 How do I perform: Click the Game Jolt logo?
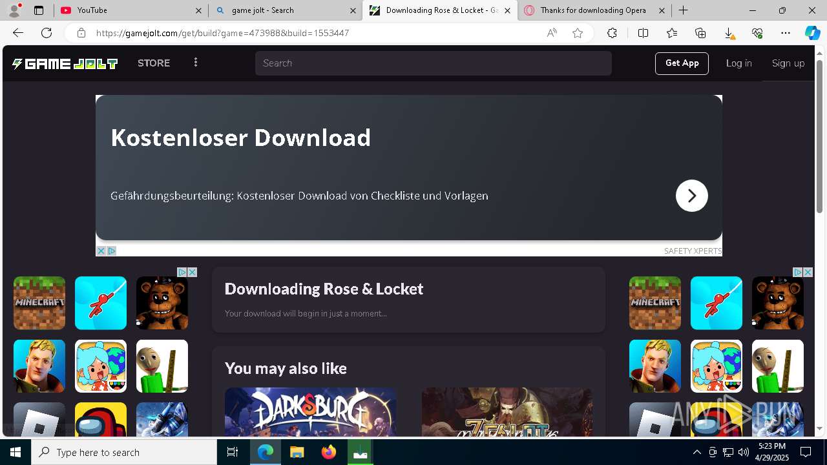tap(65, 63)
